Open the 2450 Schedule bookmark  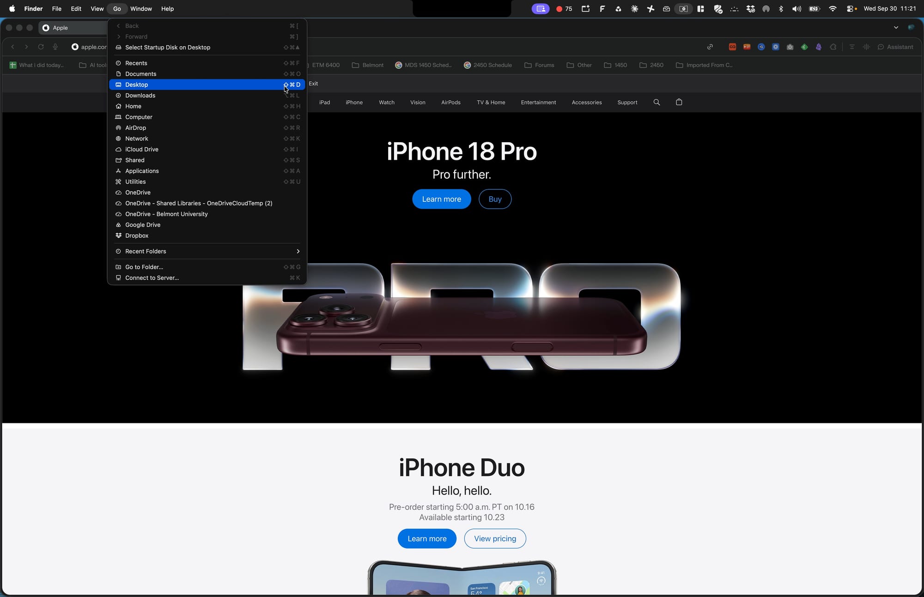[x=488, y=65]
